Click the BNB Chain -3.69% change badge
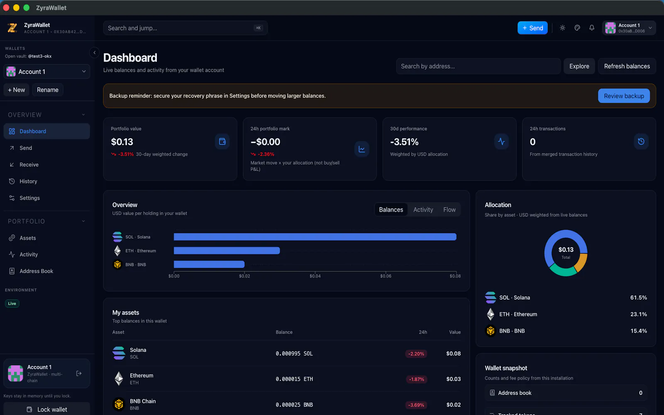This screenshot has width=664, height=415. point(416,405)
